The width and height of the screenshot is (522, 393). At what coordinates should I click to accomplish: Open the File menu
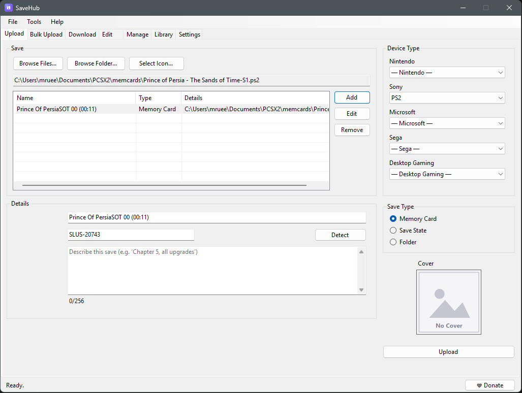pyautogui.click(x=13, y=22)
